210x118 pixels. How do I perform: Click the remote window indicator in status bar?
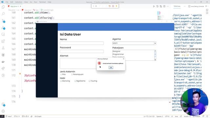(x=2, y=116)
